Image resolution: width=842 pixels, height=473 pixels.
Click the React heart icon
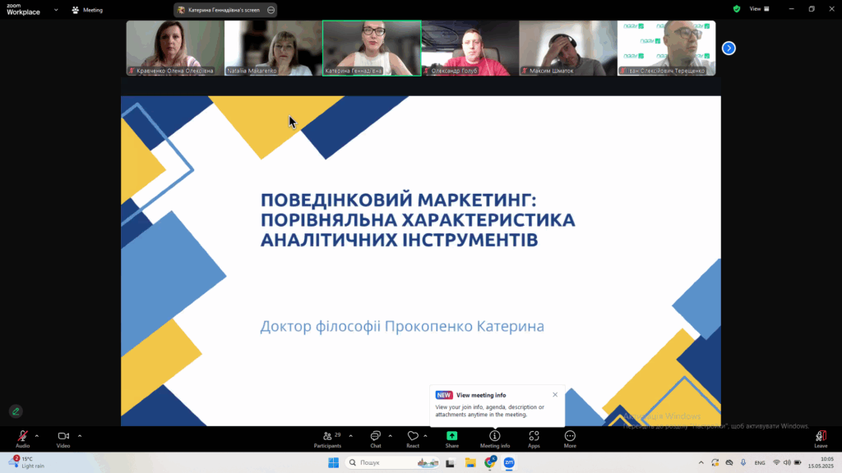click(413, 436)
